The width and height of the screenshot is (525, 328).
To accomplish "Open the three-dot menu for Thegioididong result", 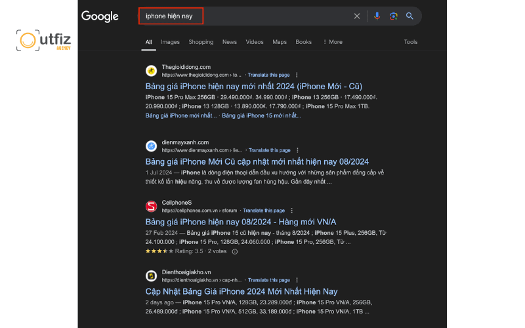I will [x=297, y=75].
